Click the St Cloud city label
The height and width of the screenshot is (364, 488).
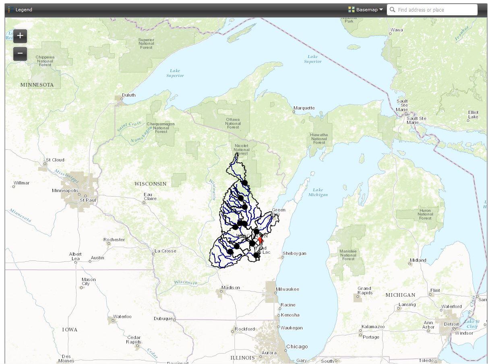point(55,160)
